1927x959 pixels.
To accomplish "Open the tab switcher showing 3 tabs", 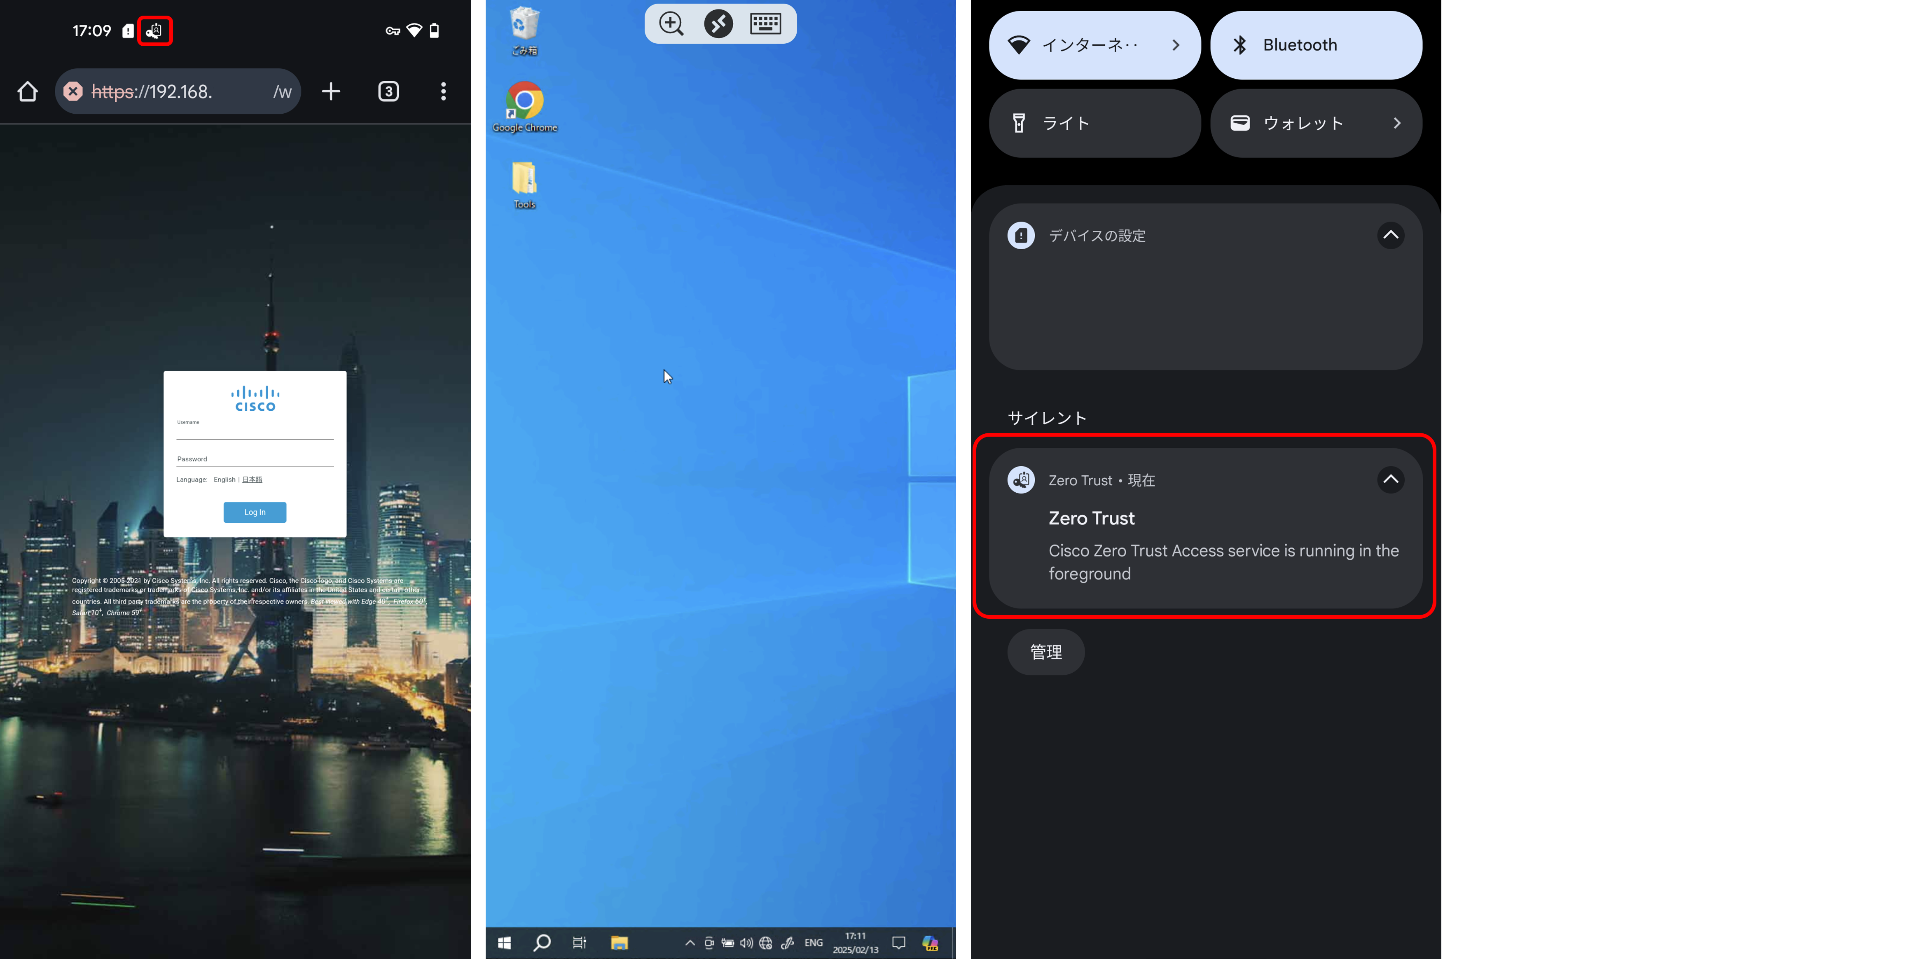I will pos(388,91).
